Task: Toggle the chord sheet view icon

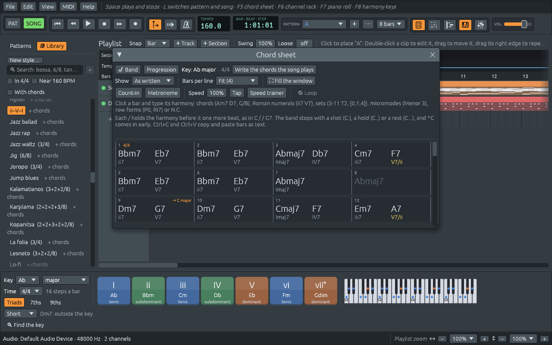Action: pos(418,25)
